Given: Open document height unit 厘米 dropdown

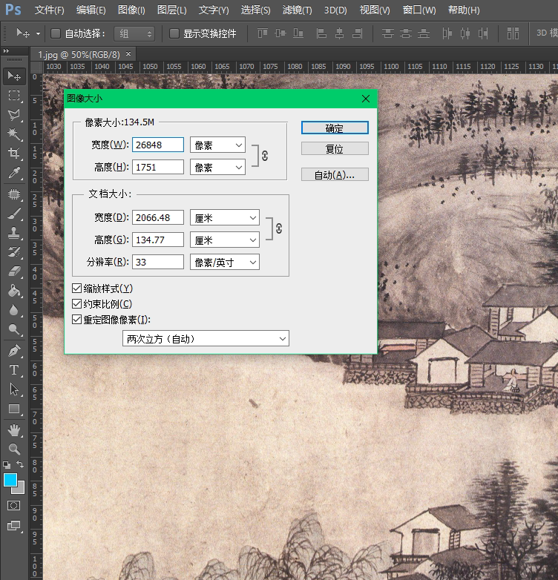Looking at the screenshot, I should [x=225, y=240].
